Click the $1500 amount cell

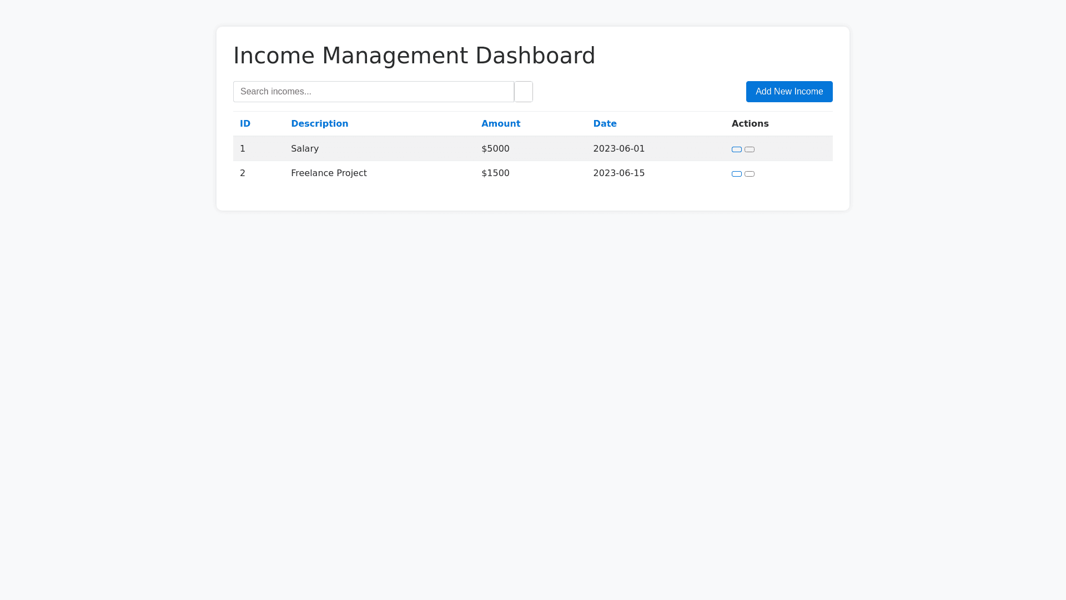495,173
